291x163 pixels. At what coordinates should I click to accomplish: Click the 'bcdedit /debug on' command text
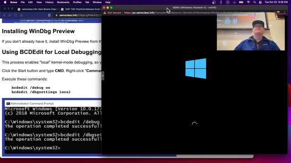point(31,87)
